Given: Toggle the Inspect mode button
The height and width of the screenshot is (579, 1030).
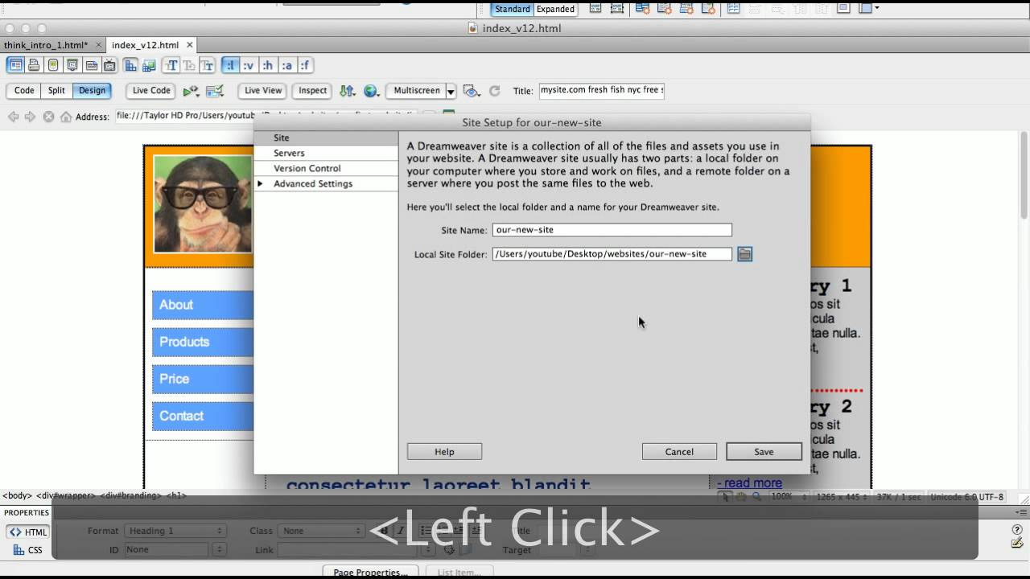Looking at the screenshot, I should click(x=312, y=91).
